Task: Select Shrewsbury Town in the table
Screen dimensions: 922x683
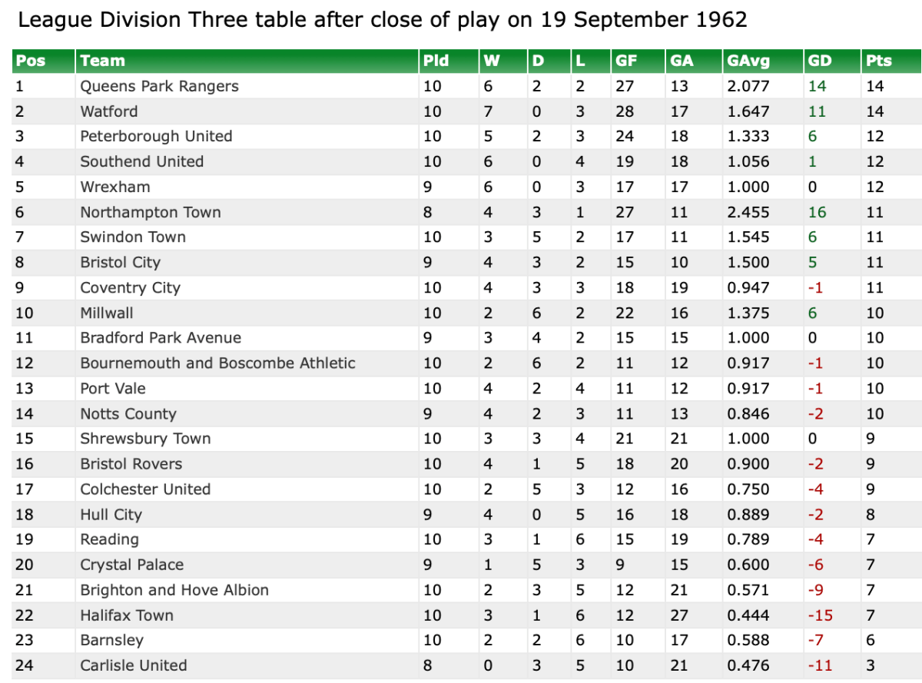Action: pos(145,439)
